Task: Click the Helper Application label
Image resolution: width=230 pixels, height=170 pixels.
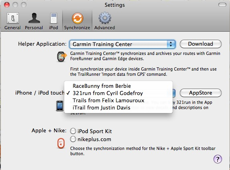Action: [x=42, y=44]
